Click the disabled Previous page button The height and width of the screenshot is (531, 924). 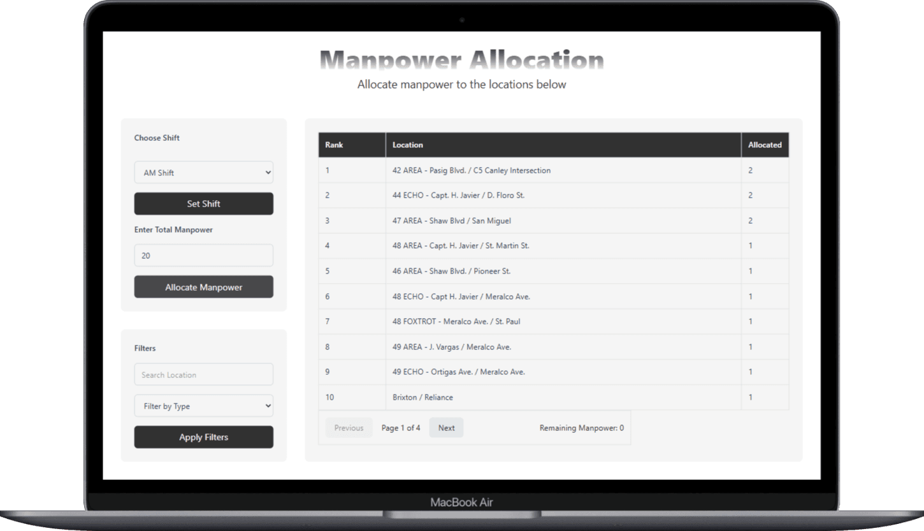coord(349,427)
